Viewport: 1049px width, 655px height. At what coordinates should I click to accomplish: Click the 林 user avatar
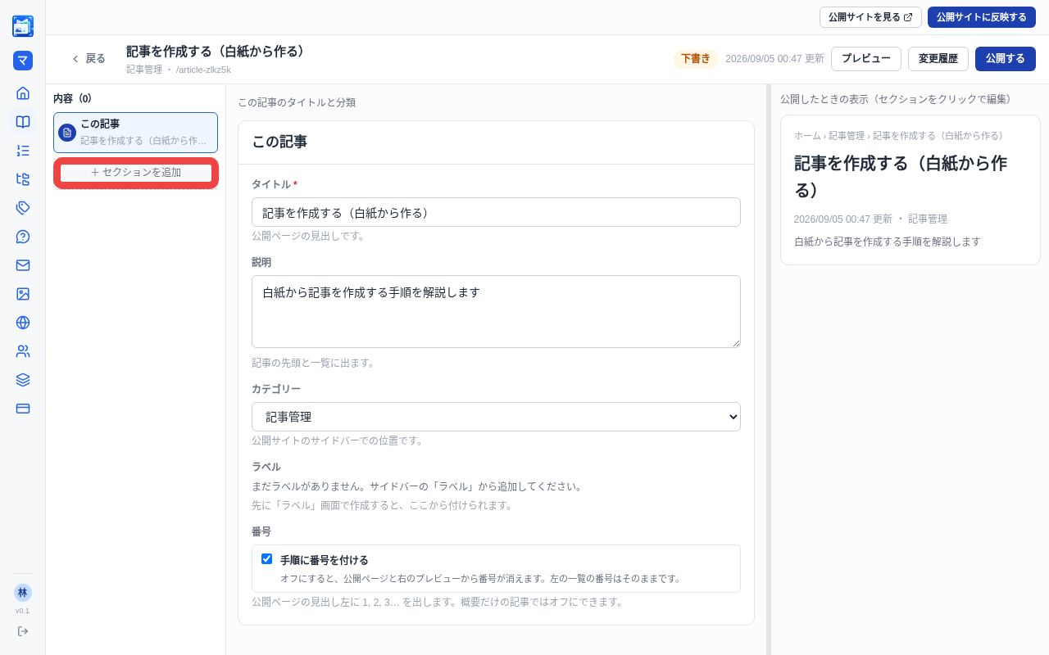(23, 593)
